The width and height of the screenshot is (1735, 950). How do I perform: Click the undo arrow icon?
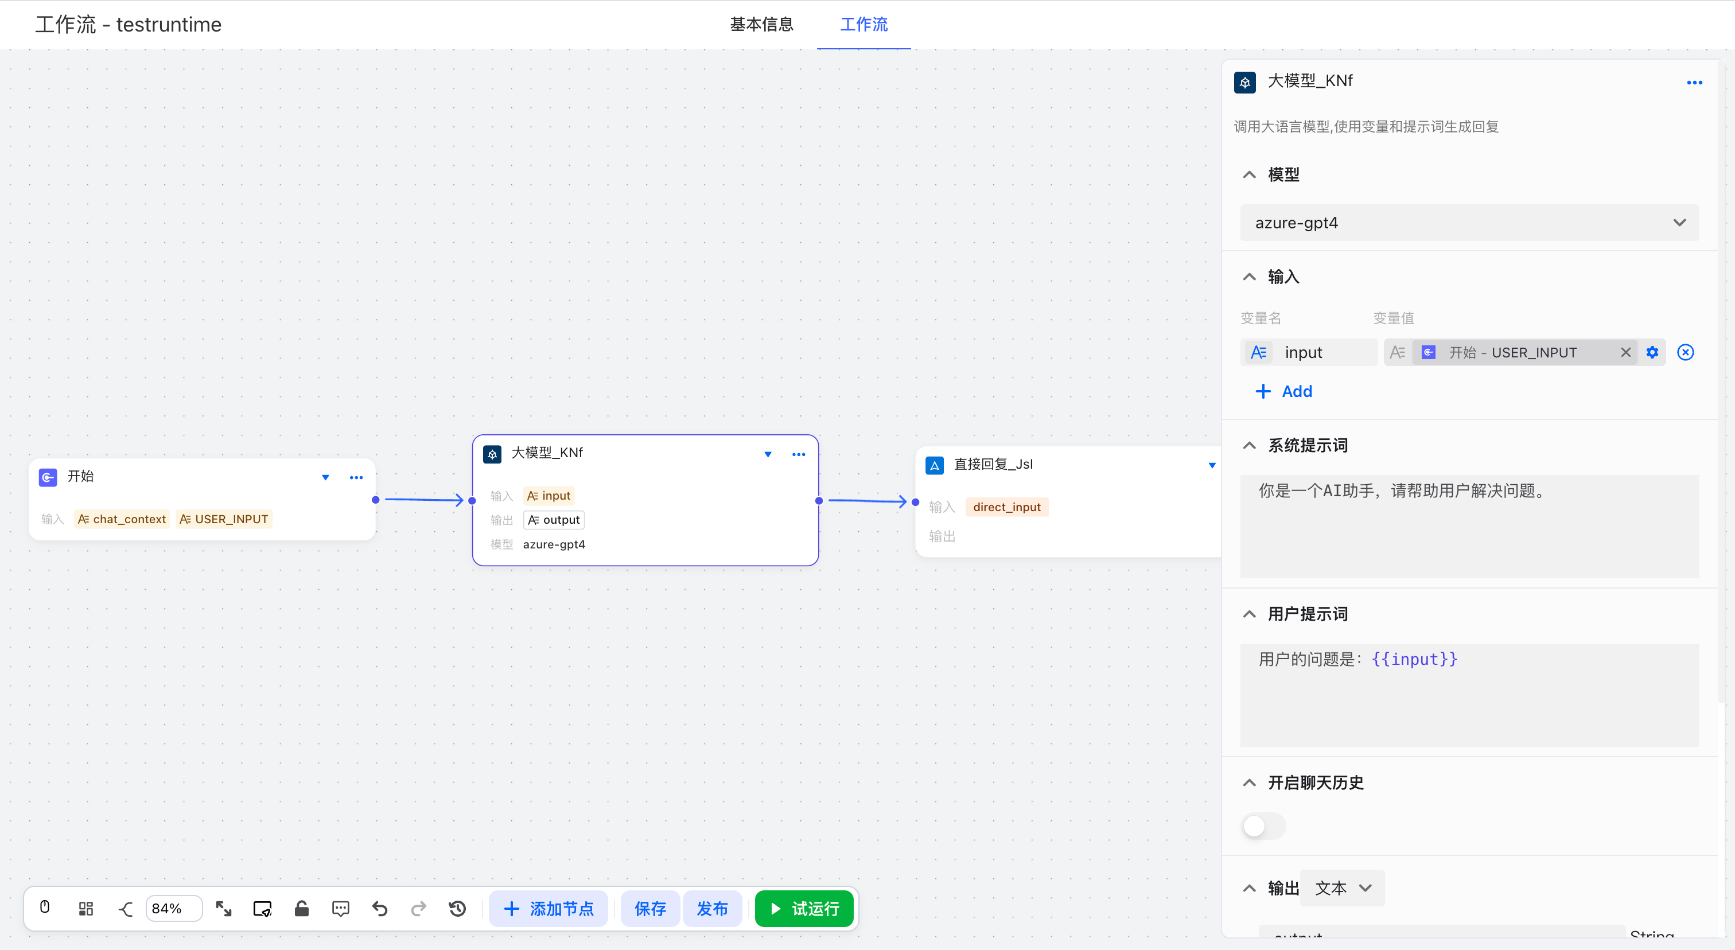(x=380, y=908)
